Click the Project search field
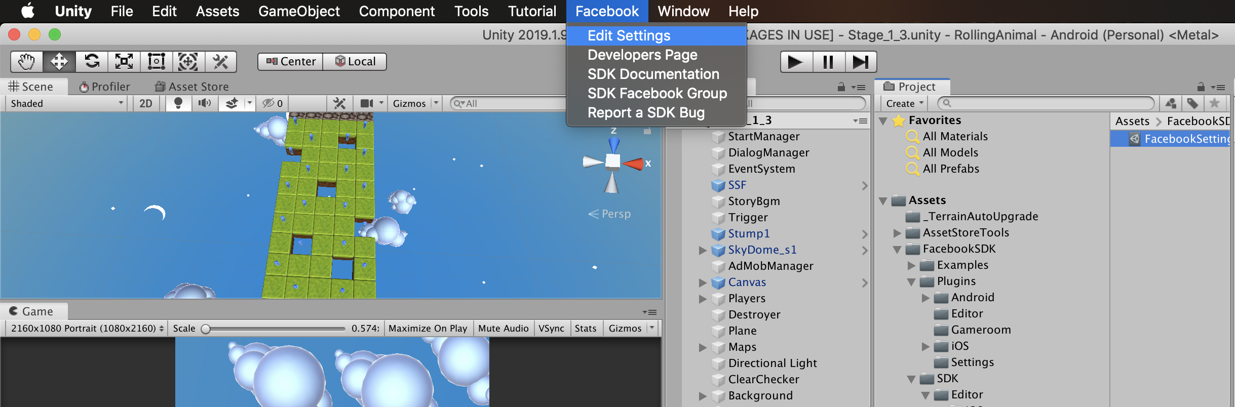The height and width of the screenshot is (407, 1235). pos(1046,103)
